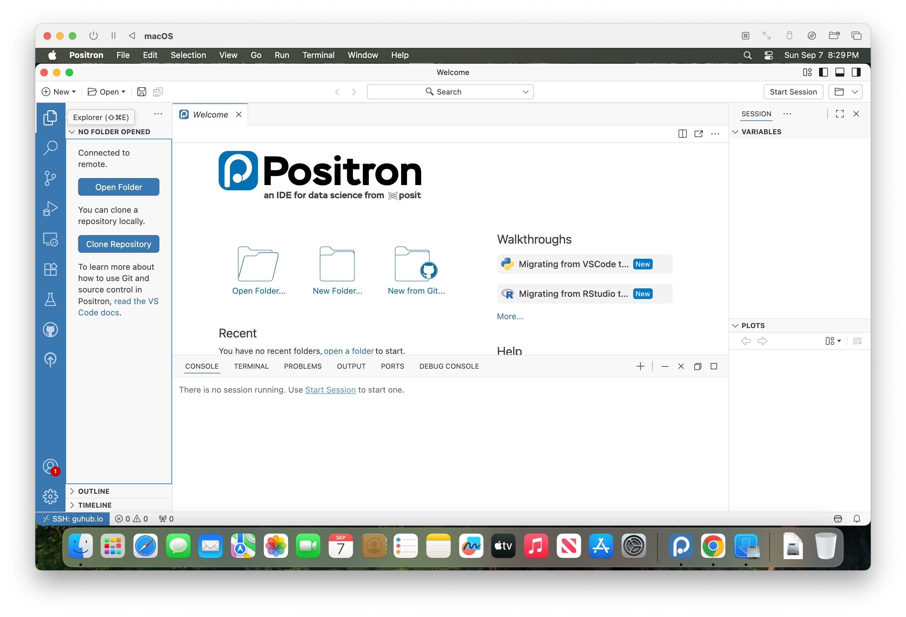
Task: Minimize the console panel with dash
Action: pos(665,366)
